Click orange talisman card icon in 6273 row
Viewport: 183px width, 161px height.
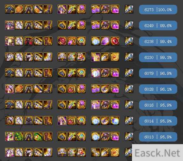19,9
